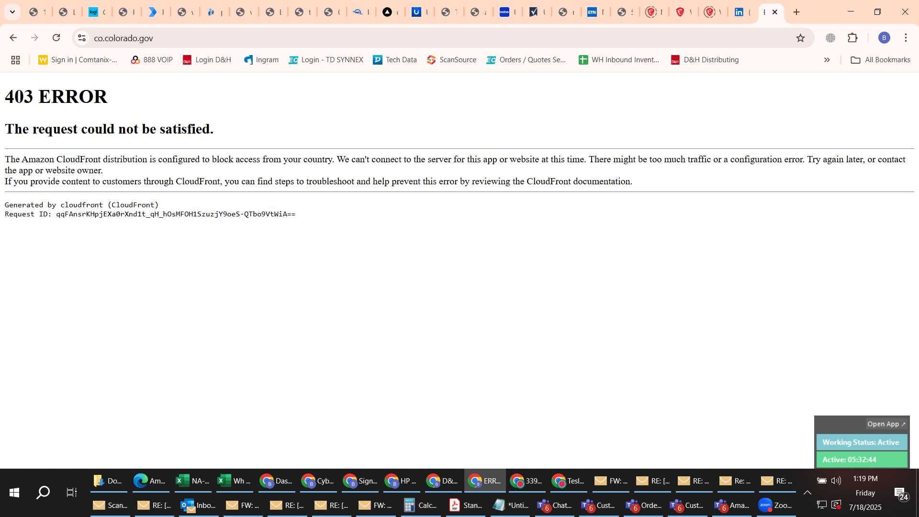Open the ScanSource bookmark

point(451,60)
